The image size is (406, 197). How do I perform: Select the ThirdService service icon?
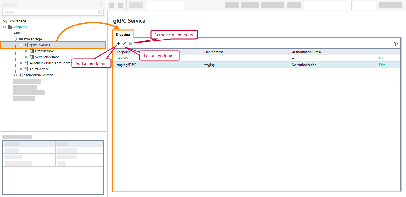tap(26, 69)
